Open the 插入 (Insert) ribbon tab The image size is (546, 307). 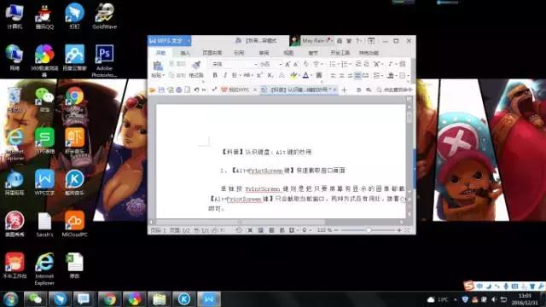coord(185,53)
